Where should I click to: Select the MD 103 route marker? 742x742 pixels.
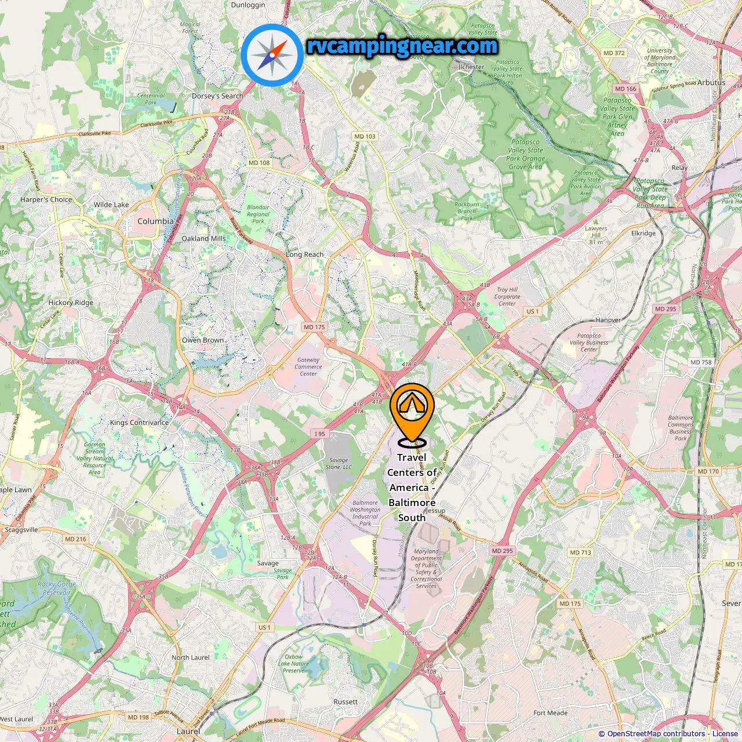(365, 136)
